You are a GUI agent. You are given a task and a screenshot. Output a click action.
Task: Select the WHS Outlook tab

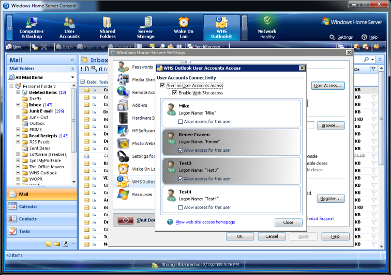pos(222,28)
